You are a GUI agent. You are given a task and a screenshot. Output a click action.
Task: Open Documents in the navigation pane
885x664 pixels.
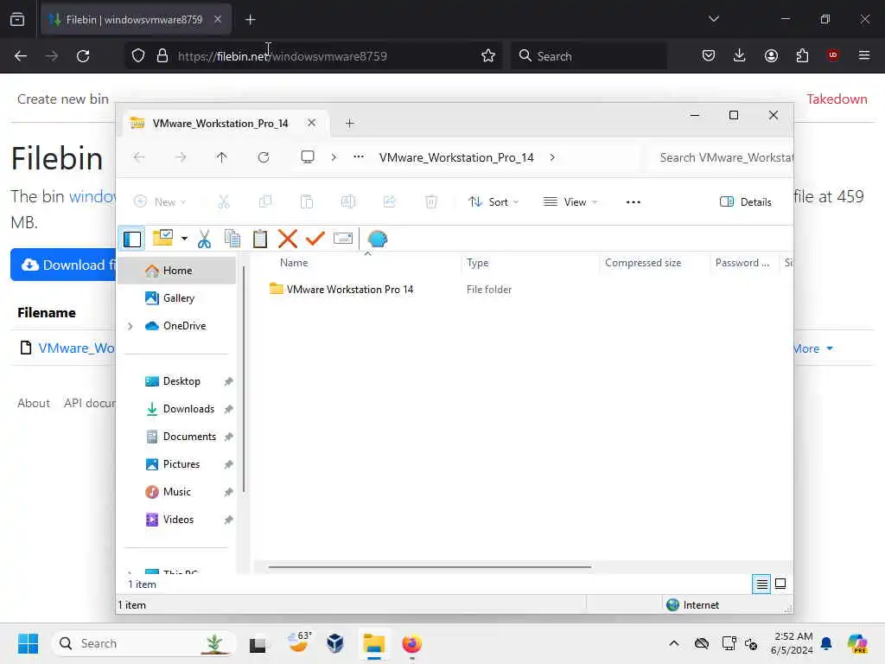[189, 437]
